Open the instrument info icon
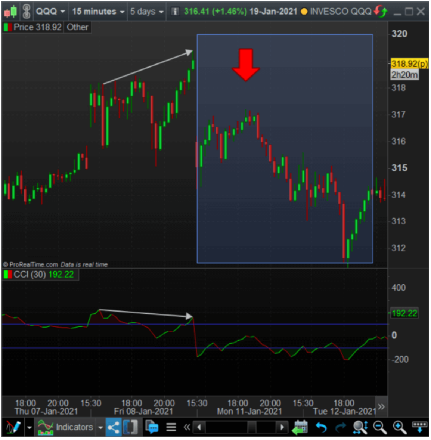This screenshot has height=440, width=431. (x=174, y=12)
